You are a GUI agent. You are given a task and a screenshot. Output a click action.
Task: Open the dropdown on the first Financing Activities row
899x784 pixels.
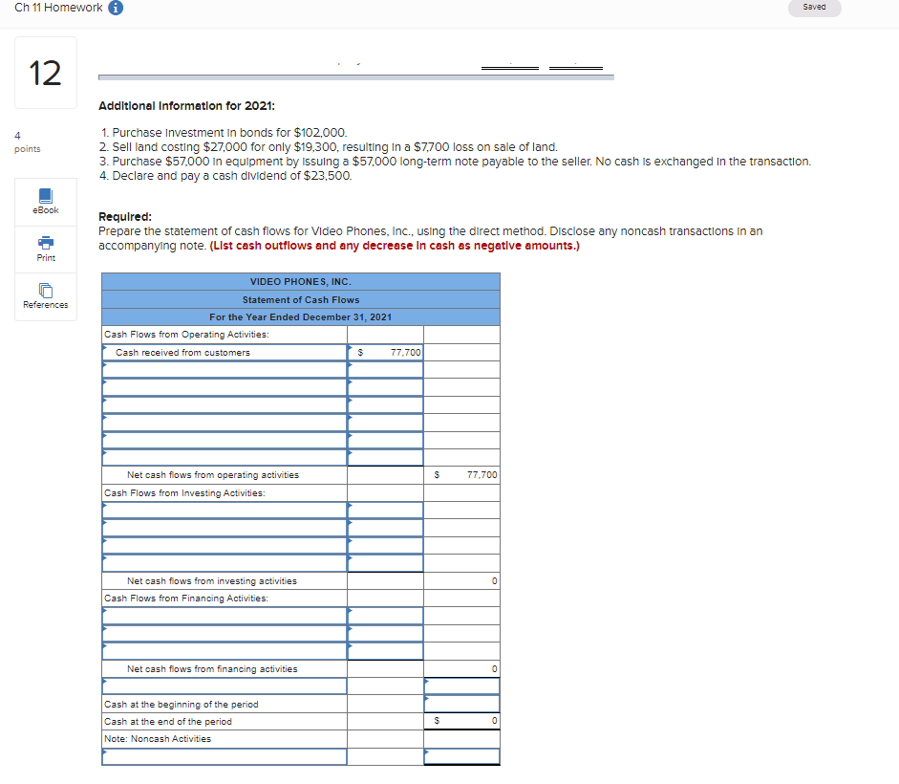click(x=225, y=615)
